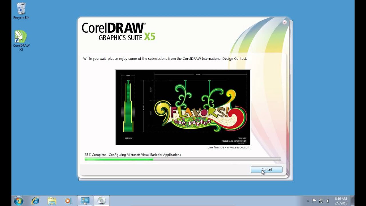Click the Show Desktop strip beside the clock

click(353, 201)
